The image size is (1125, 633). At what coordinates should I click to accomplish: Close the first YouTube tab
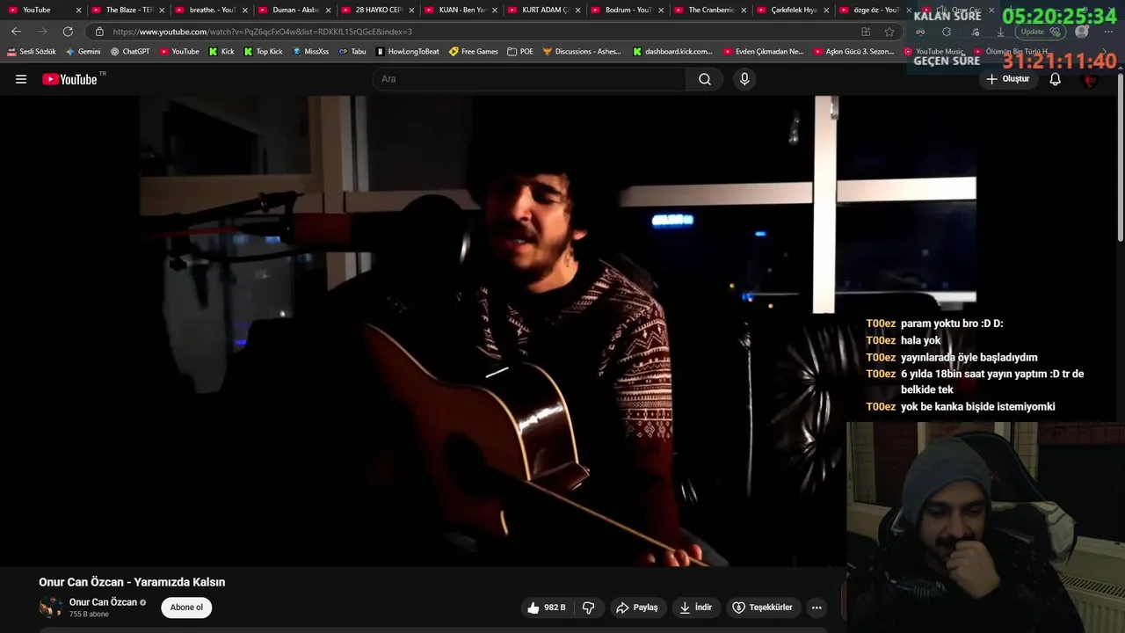78,10
